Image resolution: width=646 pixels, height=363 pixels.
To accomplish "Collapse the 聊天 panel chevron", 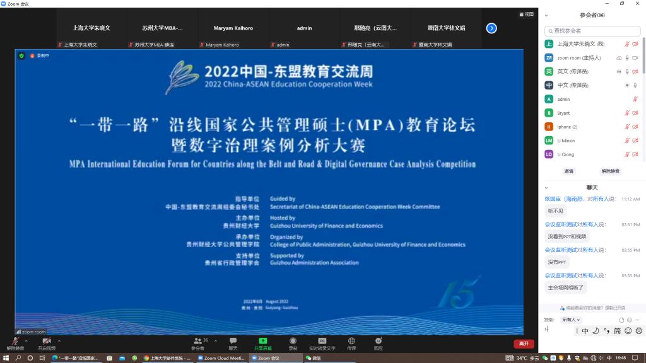I will pyautogui.click(x=546, y=187).
